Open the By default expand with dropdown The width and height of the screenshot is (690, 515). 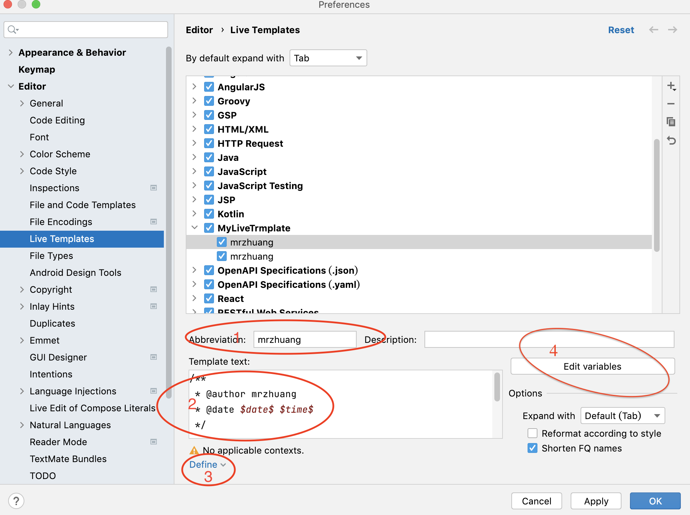[328, 58]
